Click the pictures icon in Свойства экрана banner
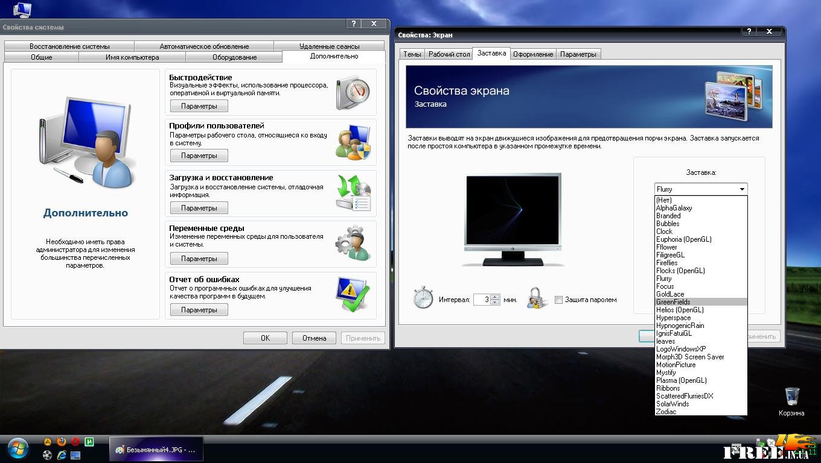 [x=733, y=96]
